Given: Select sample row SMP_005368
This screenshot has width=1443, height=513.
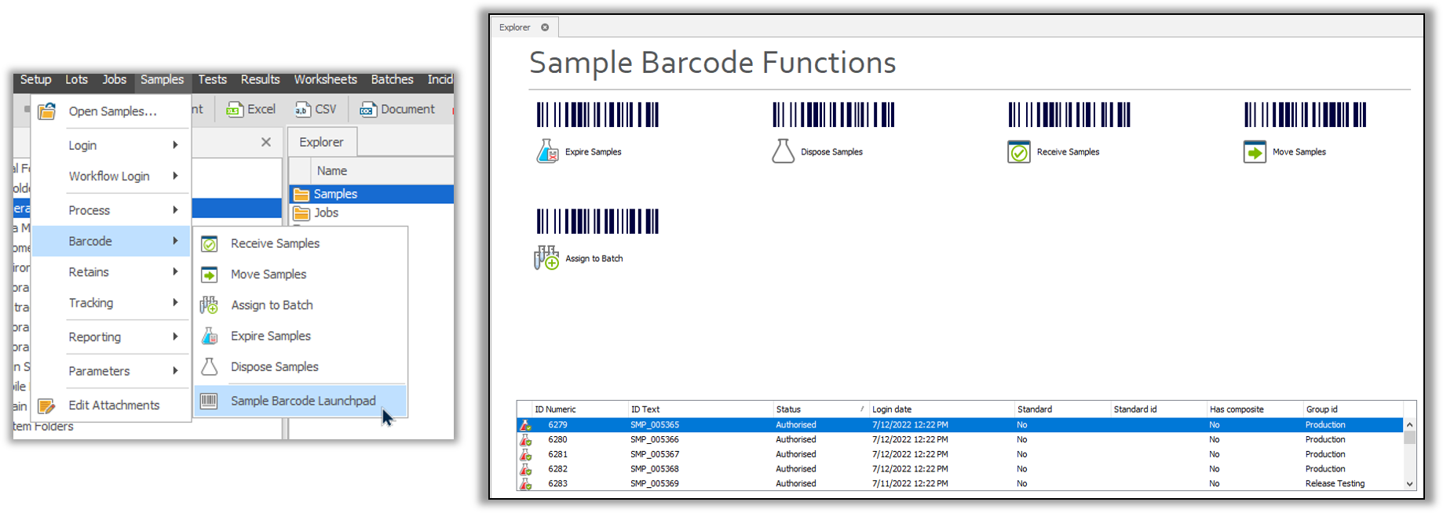Looking at the screenshot, I should click(654, 469).
